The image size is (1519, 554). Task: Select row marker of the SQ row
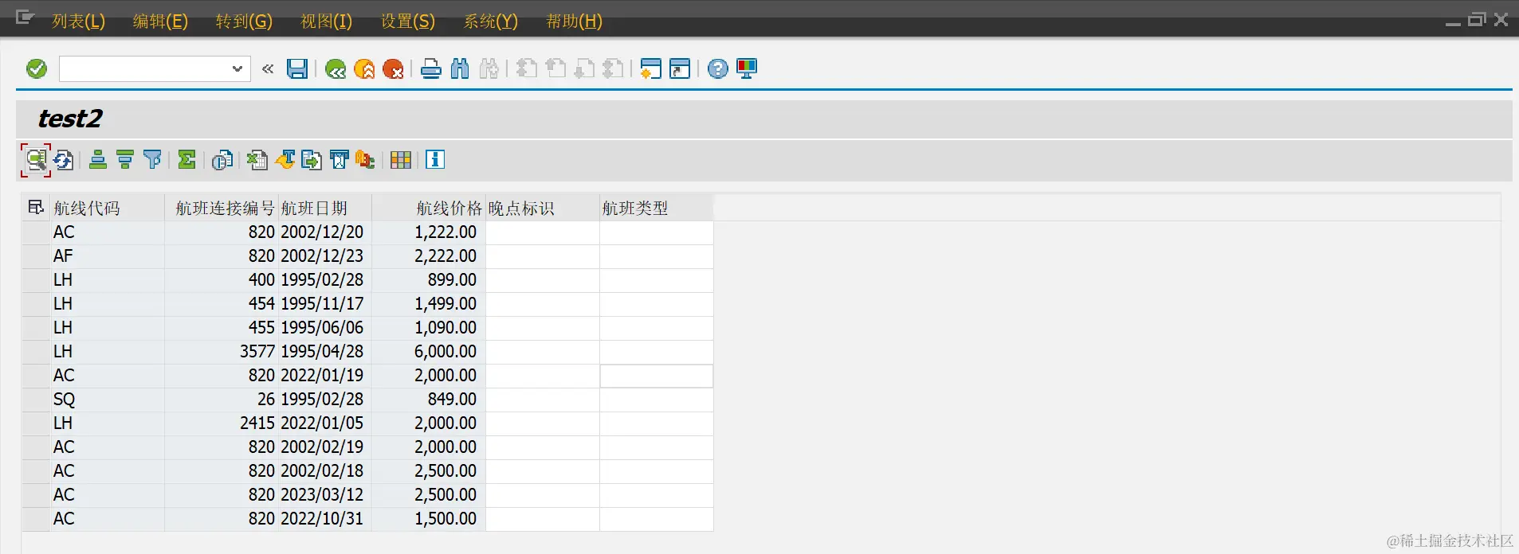(x=36, y=400)
